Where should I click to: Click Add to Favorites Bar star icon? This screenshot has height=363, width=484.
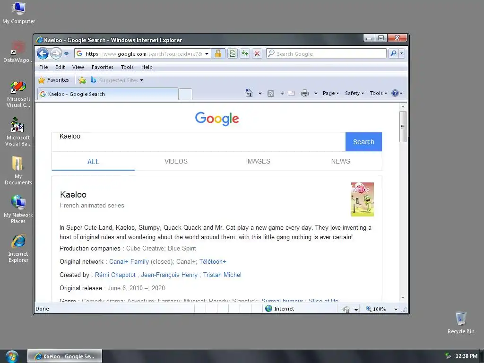click(x=82, y=80)
